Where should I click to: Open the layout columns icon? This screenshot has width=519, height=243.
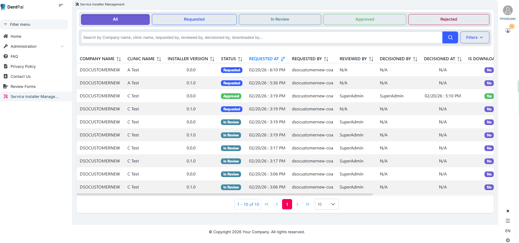508,221
